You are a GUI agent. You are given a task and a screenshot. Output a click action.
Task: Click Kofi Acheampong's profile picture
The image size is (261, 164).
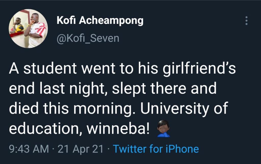[x=28, y=28]
